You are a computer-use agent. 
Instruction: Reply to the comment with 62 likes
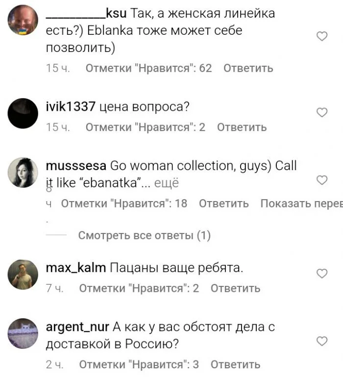248,68
